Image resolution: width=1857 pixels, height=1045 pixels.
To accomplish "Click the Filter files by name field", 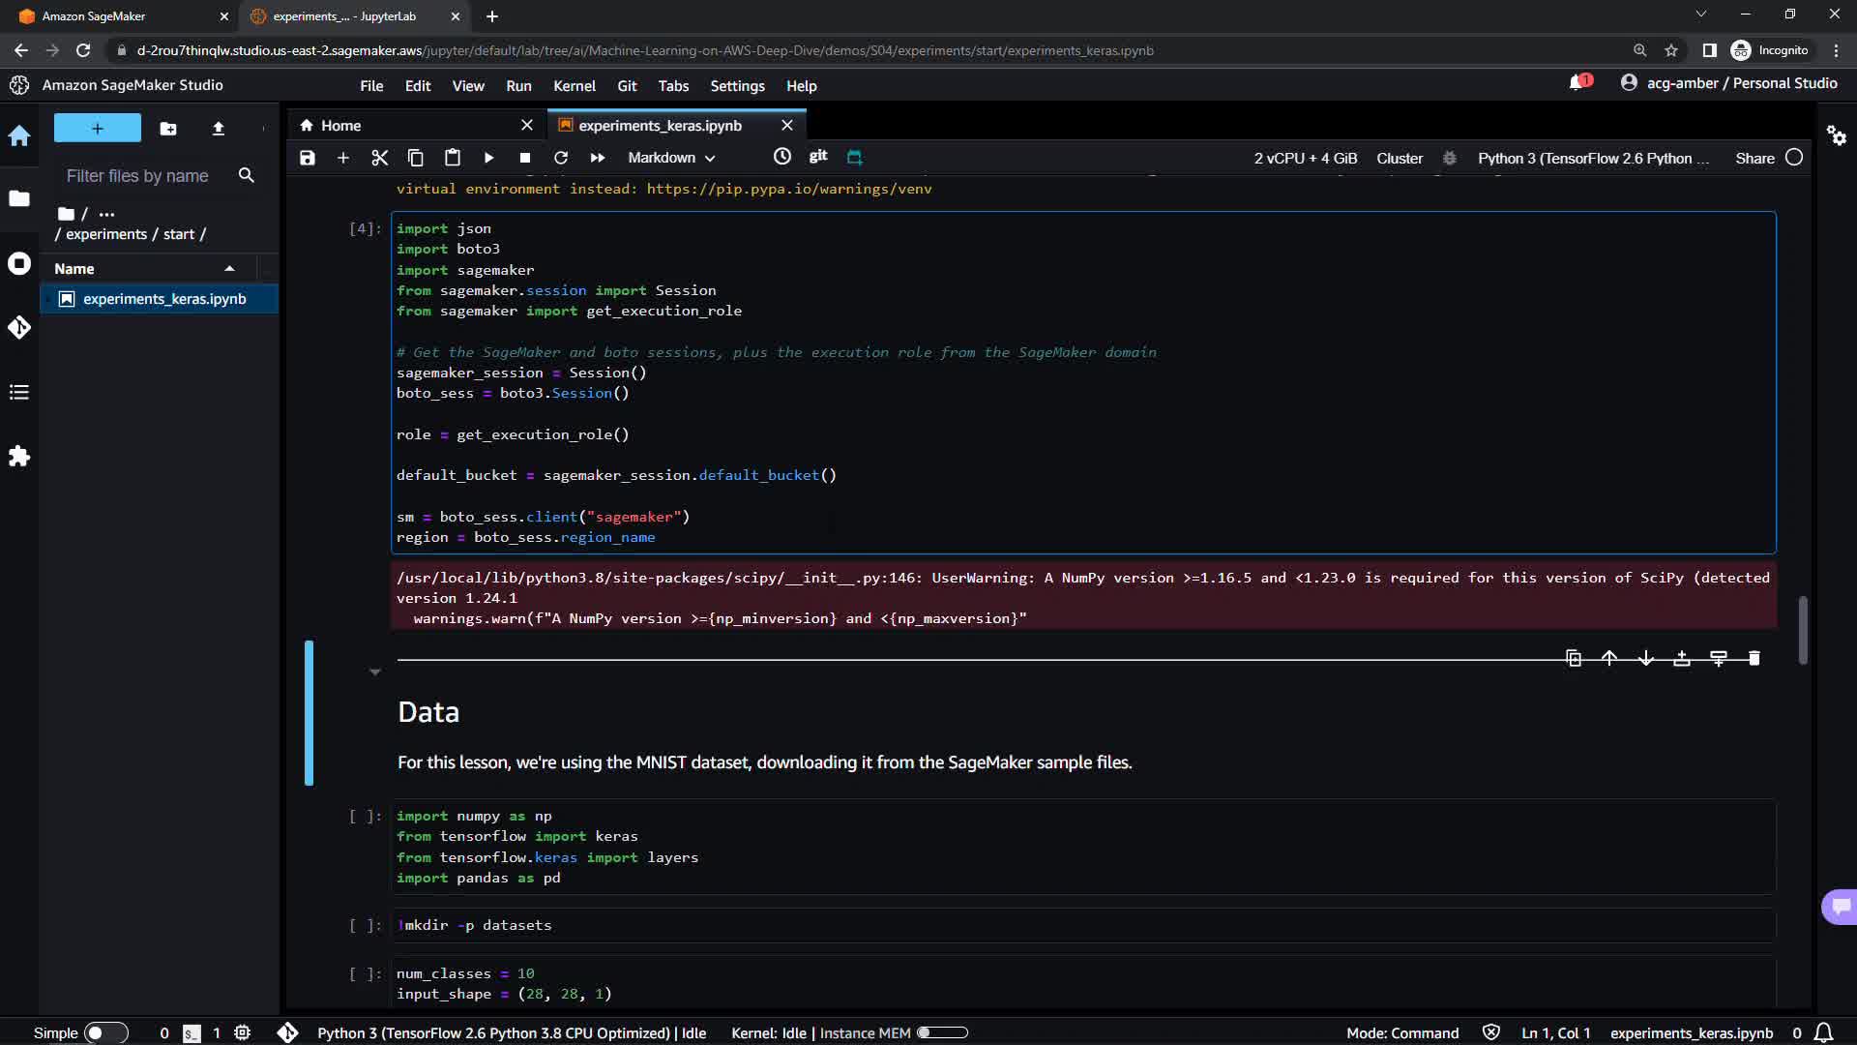I will (137, 176).
